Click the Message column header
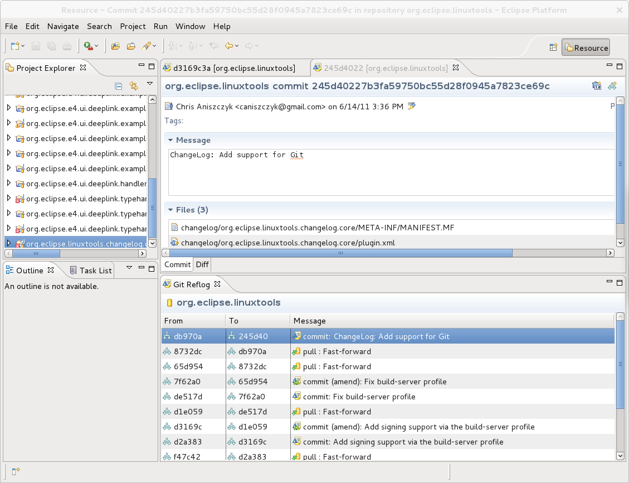629x483 pixels. coord(452,321)
